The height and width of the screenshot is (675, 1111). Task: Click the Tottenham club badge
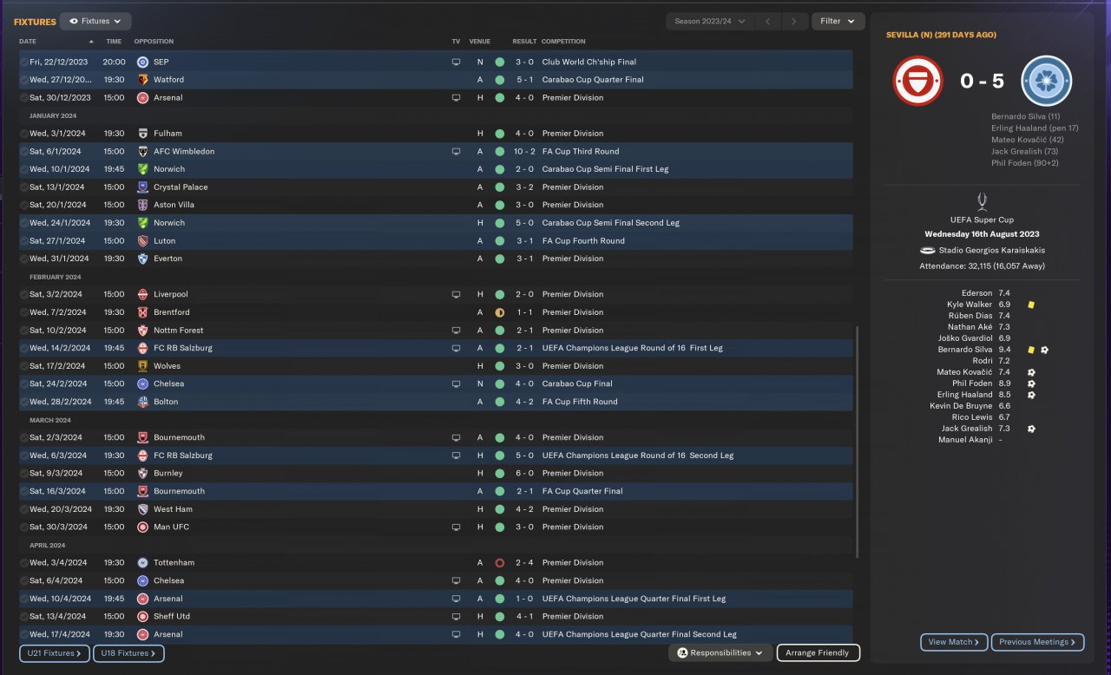tap(143, 563)
